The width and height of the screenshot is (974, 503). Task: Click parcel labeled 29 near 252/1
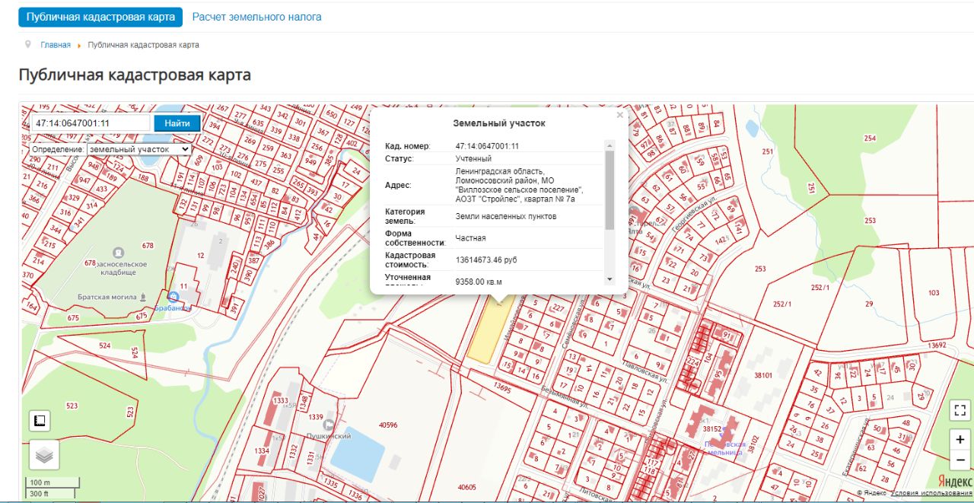[869, 304]
